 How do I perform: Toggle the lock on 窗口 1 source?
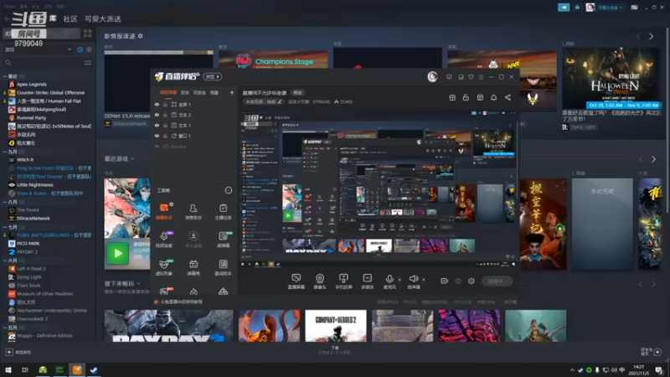(165, 136)
